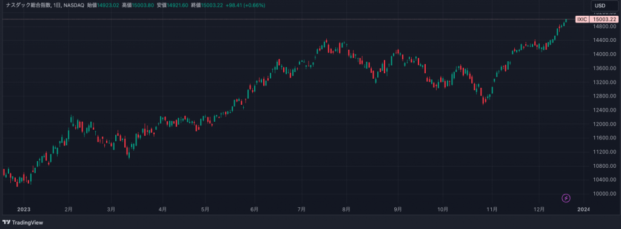
Task: Click the 14800.00 price axis label
Action: click(605, 26)
